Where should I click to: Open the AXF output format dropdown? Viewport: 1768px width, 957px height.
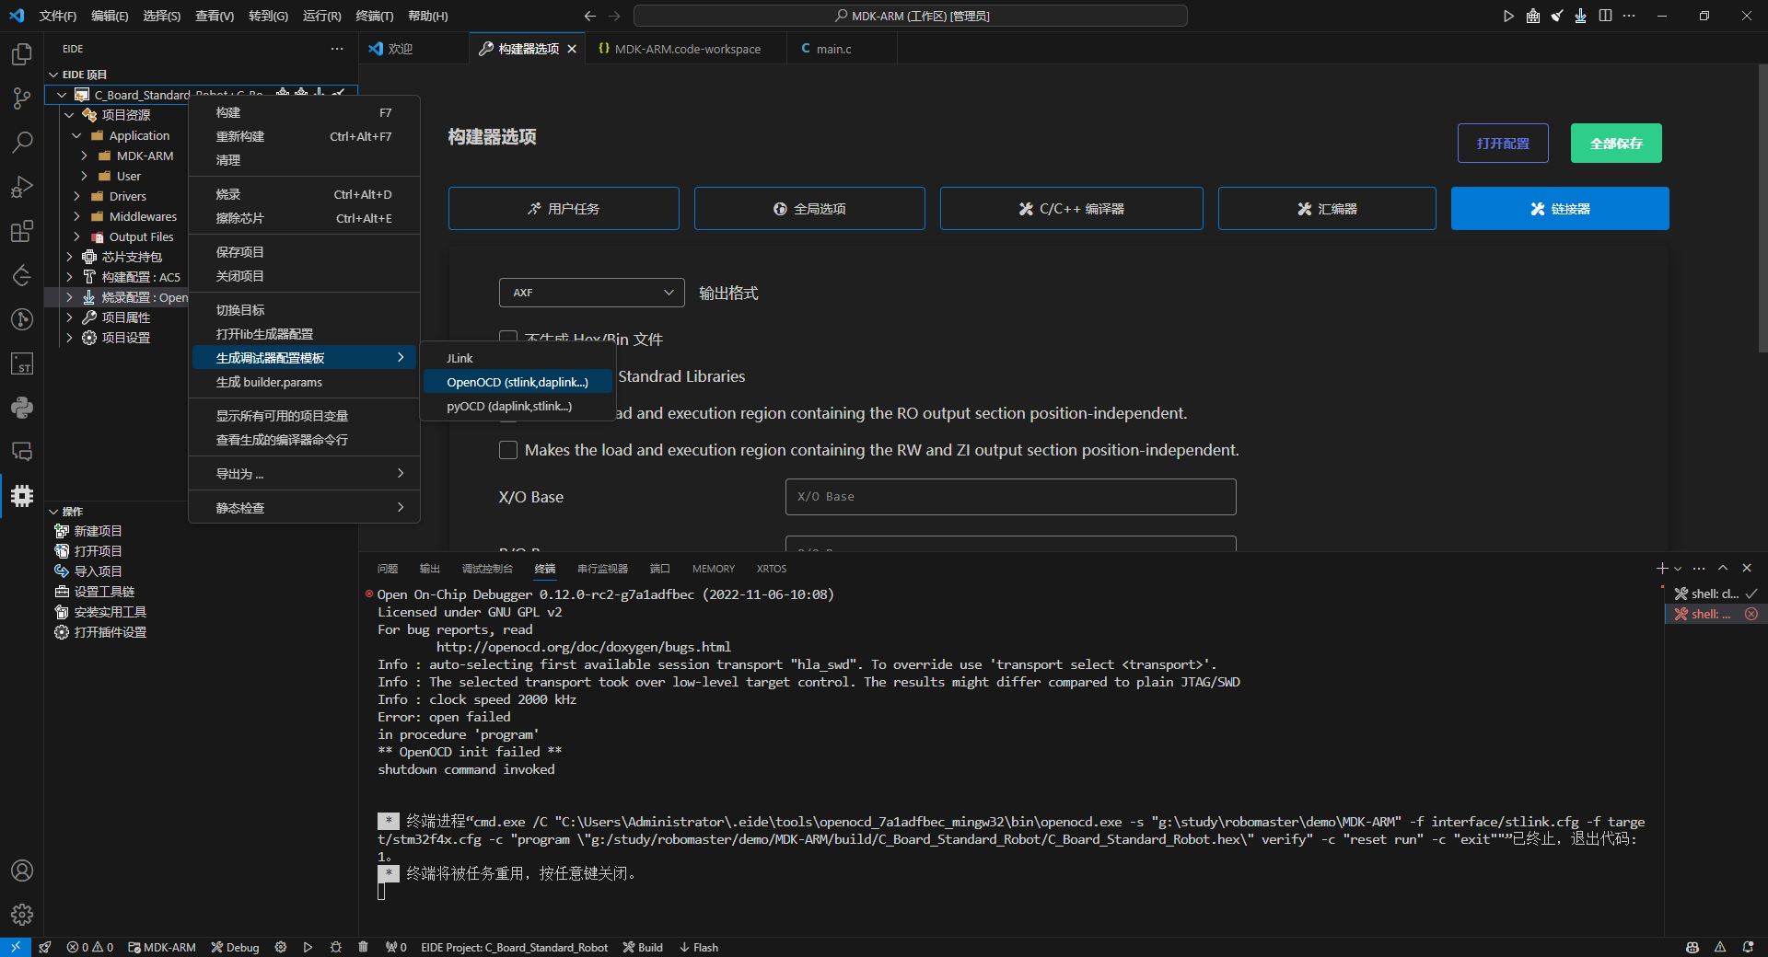(x=592, y=293)
